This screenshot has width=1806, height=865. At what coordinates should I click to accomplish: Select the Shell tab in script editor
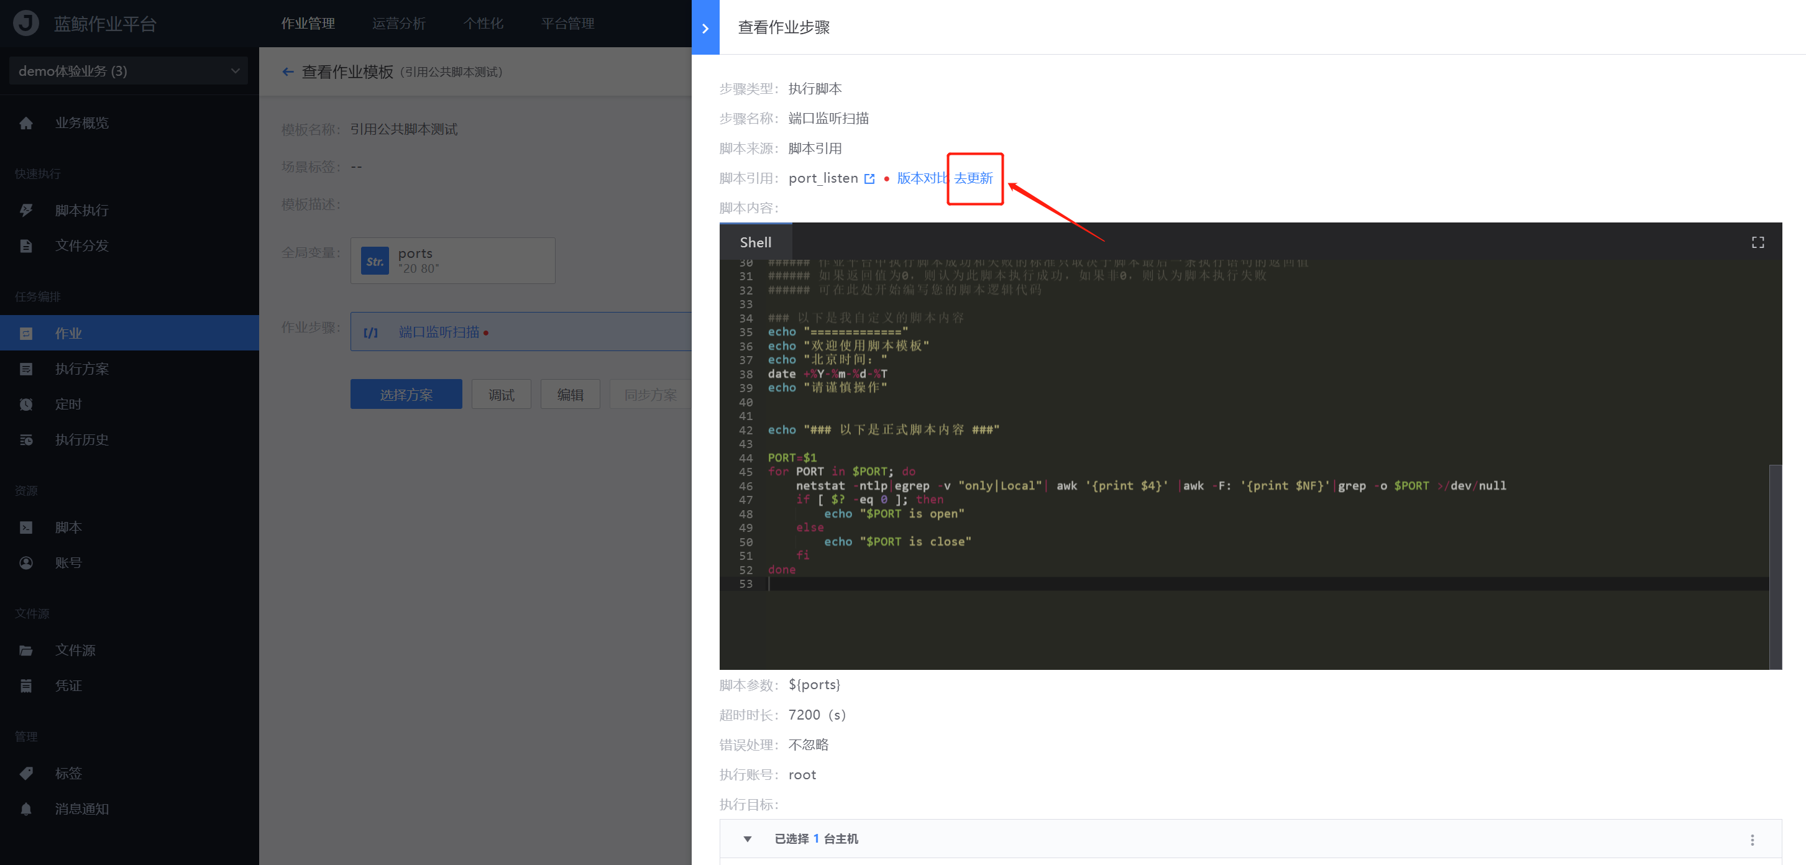755,242
